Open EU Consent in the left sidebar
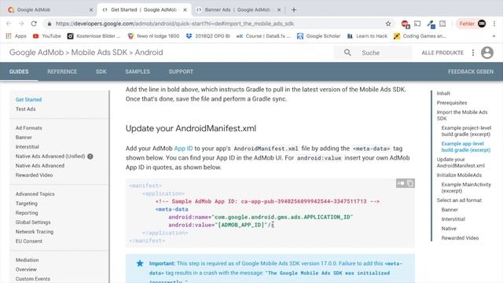This screenshot has width=503, height=283. pyautogui.click(x=29, y=241)
